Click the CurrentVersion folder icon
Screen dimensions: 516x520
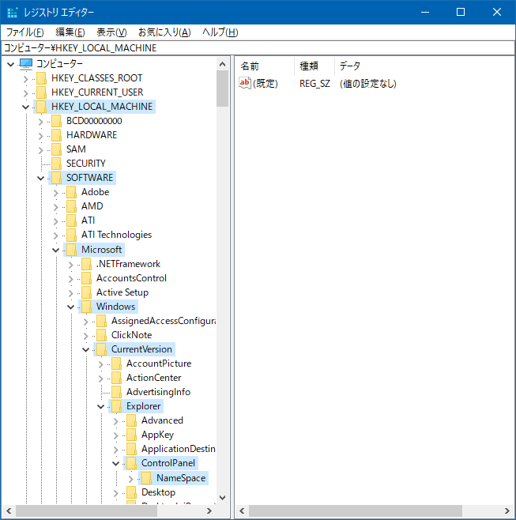[x=101, y=349]
